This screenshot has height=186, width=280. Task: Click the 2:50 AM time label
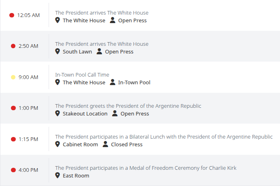pyautogui.click(x=28, y=46)
